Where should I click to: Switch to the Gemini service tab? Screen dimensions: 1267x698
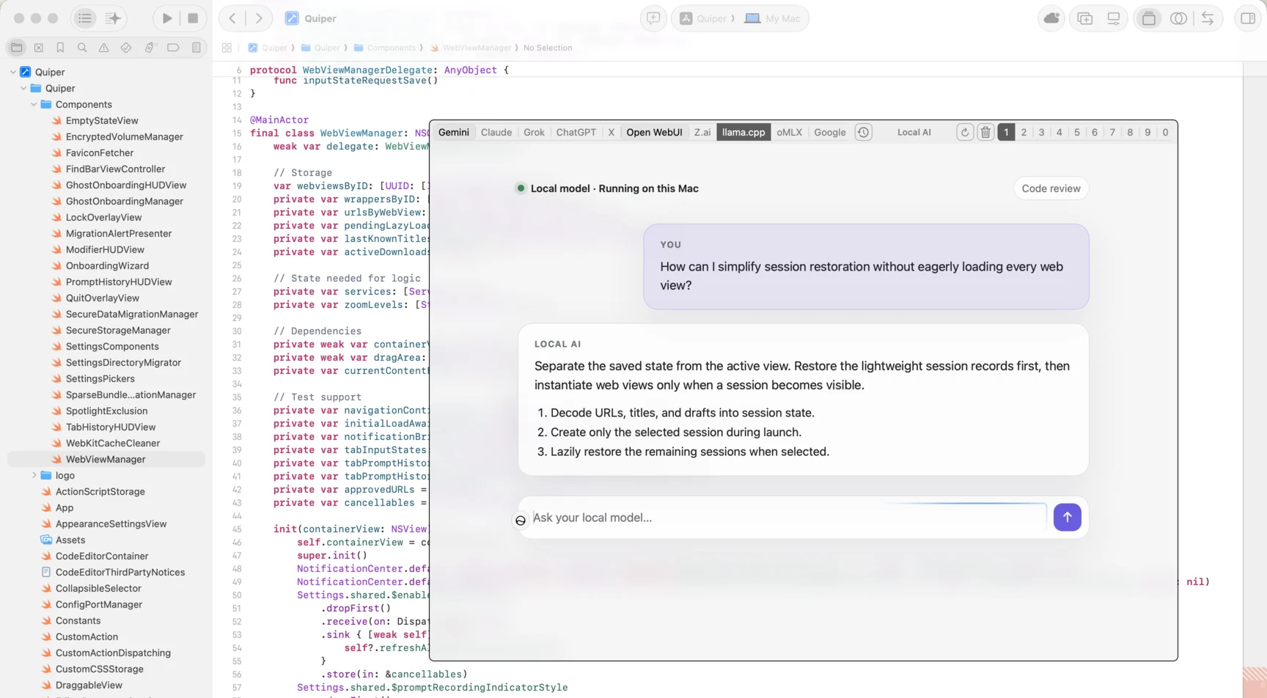pos(454,133)
